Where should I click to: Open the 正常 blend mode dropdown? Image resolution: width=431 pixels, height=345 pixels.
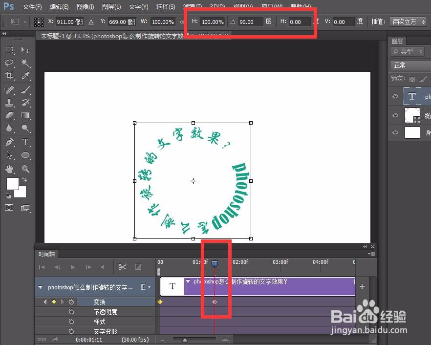pos(410,65)
